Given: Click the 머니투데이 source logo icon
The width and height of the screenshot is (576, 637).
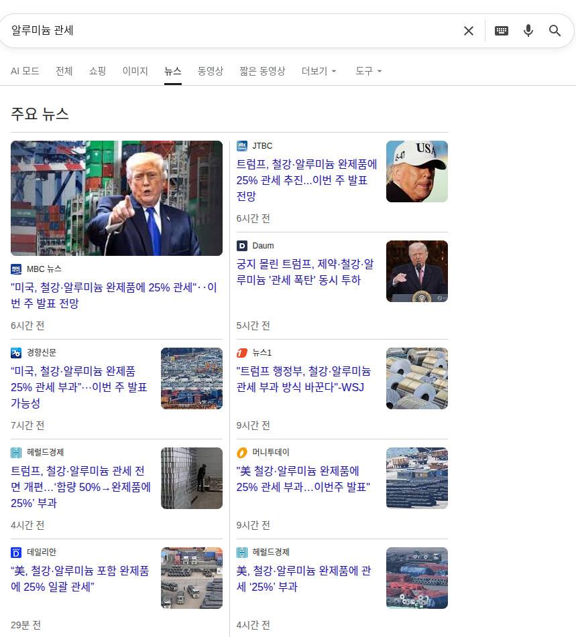Looking at the screenshot, I should pos(241,453).
